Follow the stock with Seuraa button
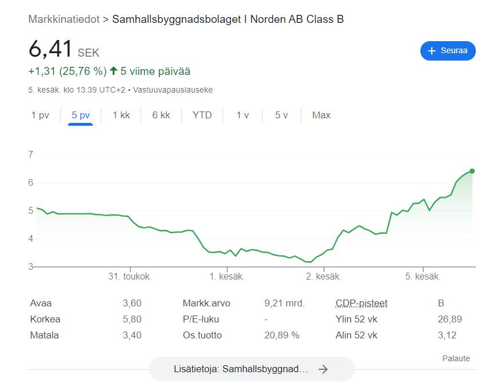 [x=448, y=51]
